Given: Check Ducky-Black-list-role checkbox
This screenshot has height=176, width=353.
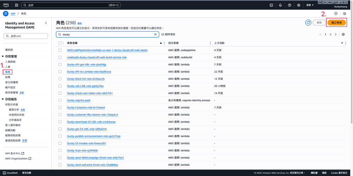Looking at the screenshot, I should pyautogui.click(x=60, y=79).
